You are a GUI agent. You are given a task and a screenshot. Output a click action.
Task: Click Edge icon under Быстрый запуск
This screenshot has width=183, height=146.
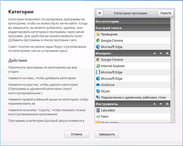98,47
